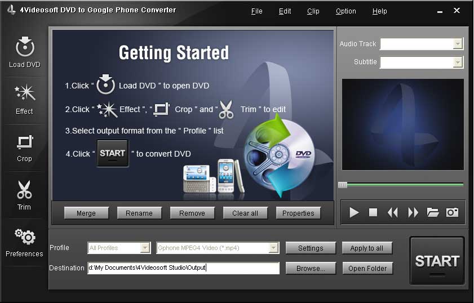474x303 pixels.
Task: Click the large START convert button
Action: [x=437, y=261]
